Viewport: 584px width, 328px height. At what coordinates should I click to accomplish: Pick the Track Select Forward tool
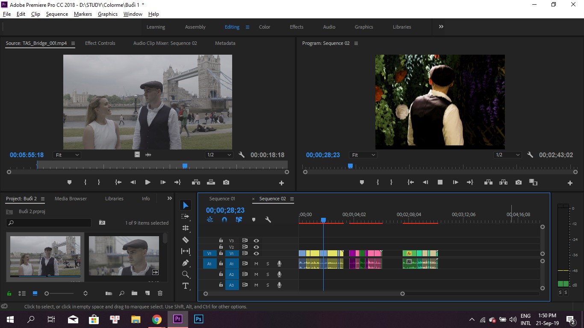point(186,217)
